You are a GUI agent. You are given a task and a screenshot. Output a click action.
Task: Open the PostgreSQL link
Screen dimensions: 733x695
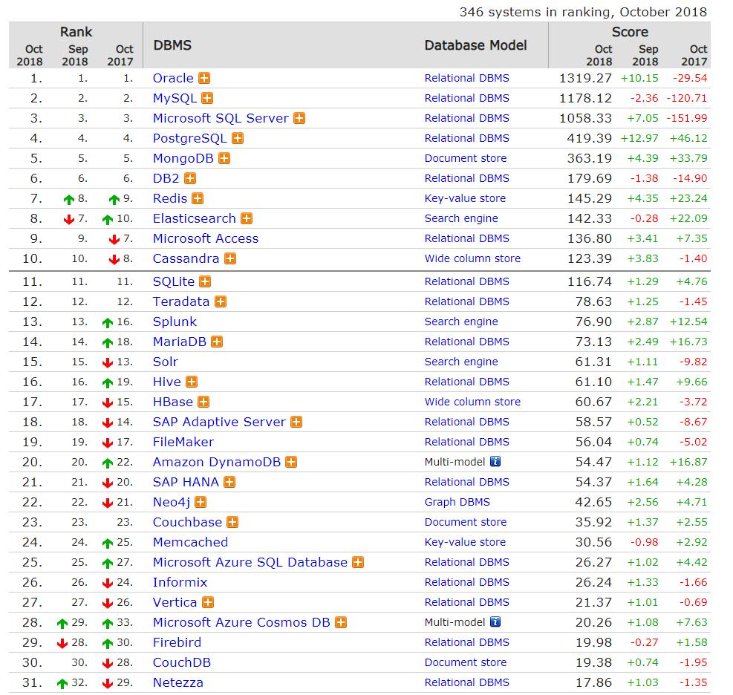[x=190, y=138]
